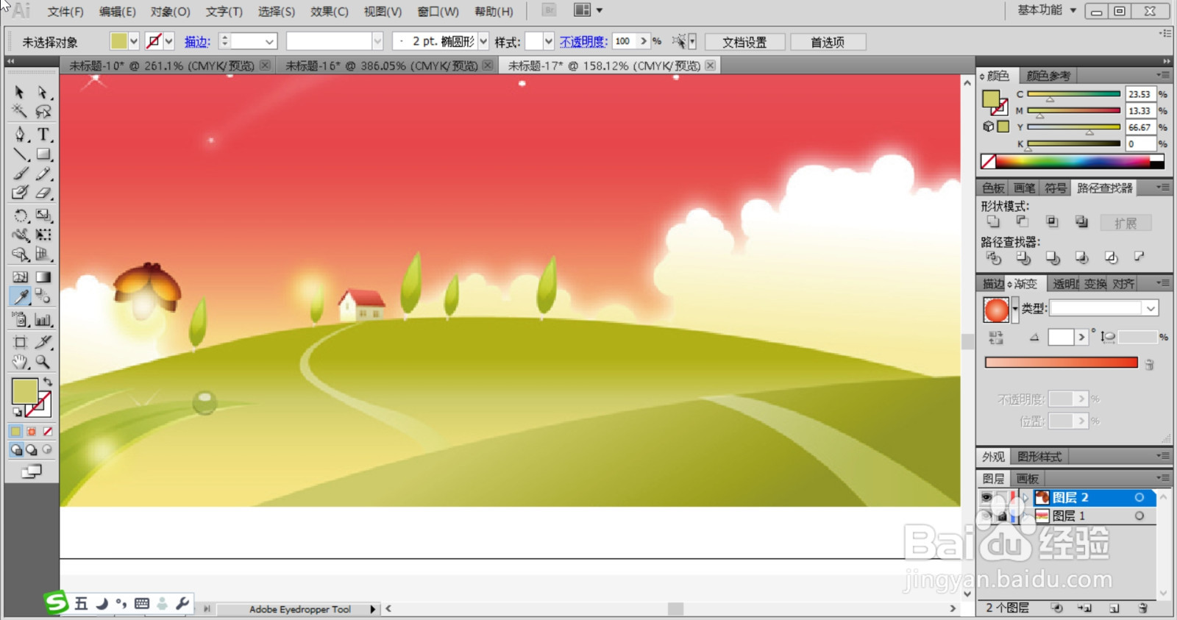The image size is (1177, 620).
Task: Click the delete layer trash icon
Action: (1143, 608)
